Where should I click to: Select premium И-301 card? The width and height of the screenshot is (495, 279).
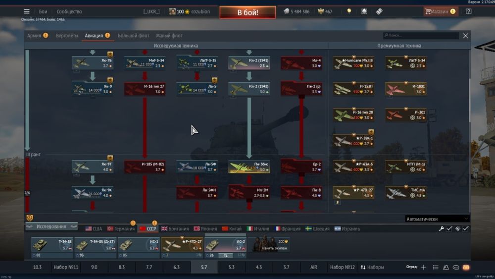pos(406,114)
